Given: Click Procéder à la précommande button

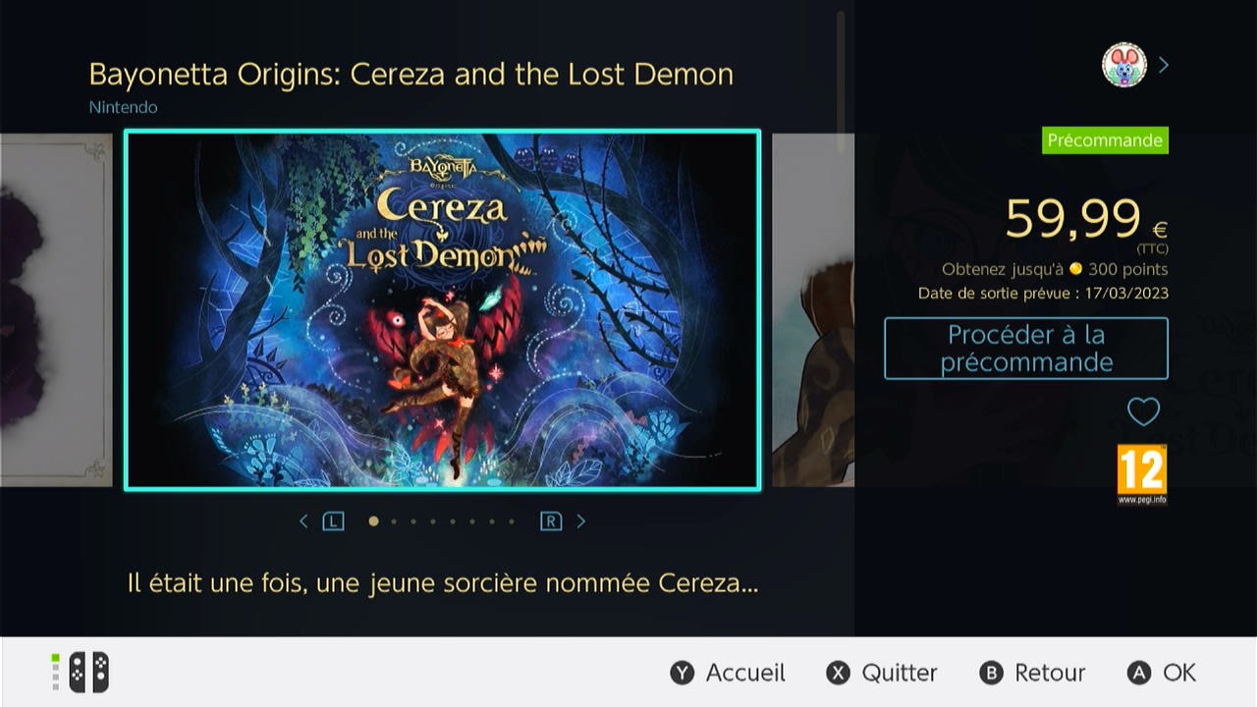Looking at the screenshot, I should point(1026,349).
